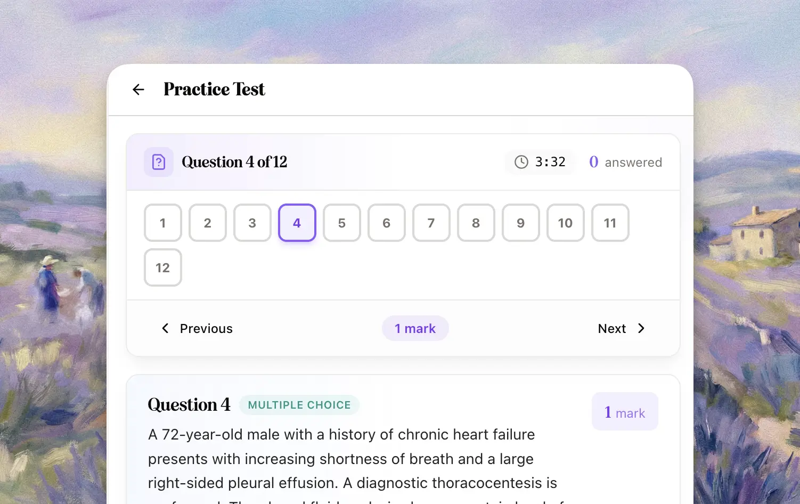Click the clock icon next to the timer

520,162
